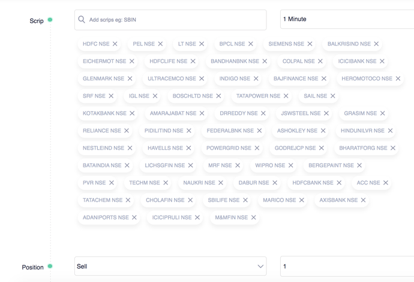
Task: Delete HDFCLIFE NSE from scrips
Action: [193, 61]
